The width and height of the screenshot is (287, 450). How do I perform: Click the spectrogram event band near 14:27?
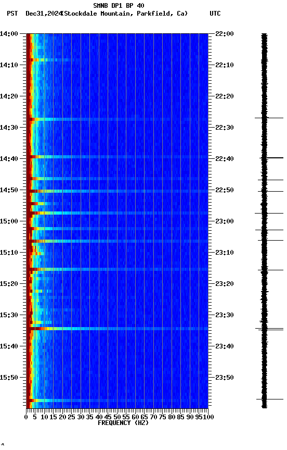117,119
